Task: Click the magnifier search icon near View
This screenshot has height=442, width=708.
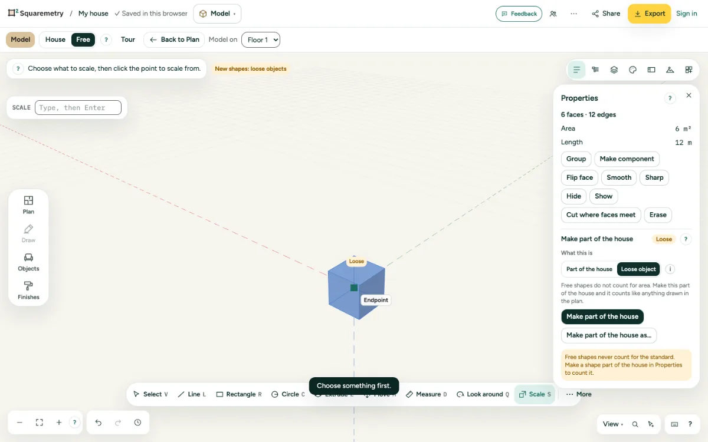Action: pos(635,424)
